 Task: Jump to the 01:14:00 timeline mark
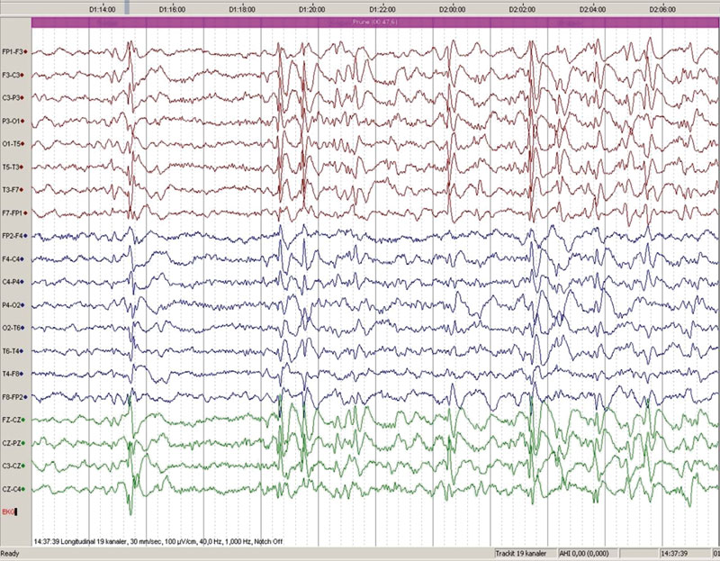(101, 7)
